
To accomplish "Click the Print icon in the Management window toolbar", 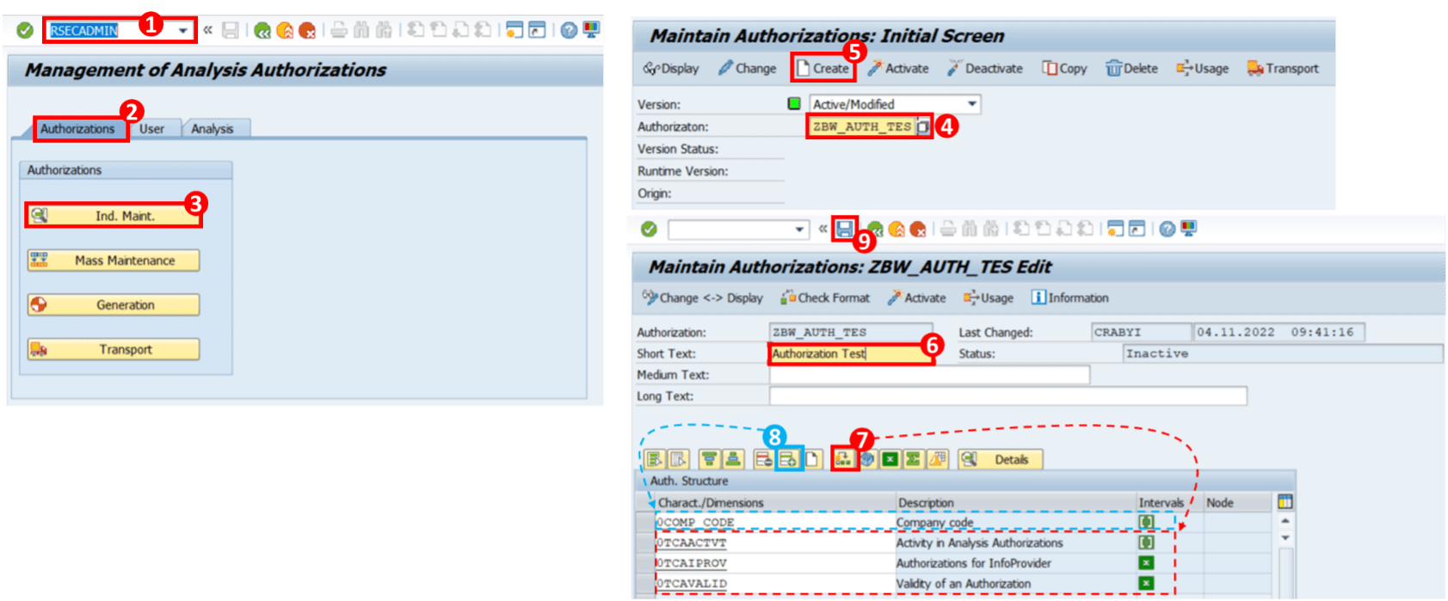I will 339,30.
